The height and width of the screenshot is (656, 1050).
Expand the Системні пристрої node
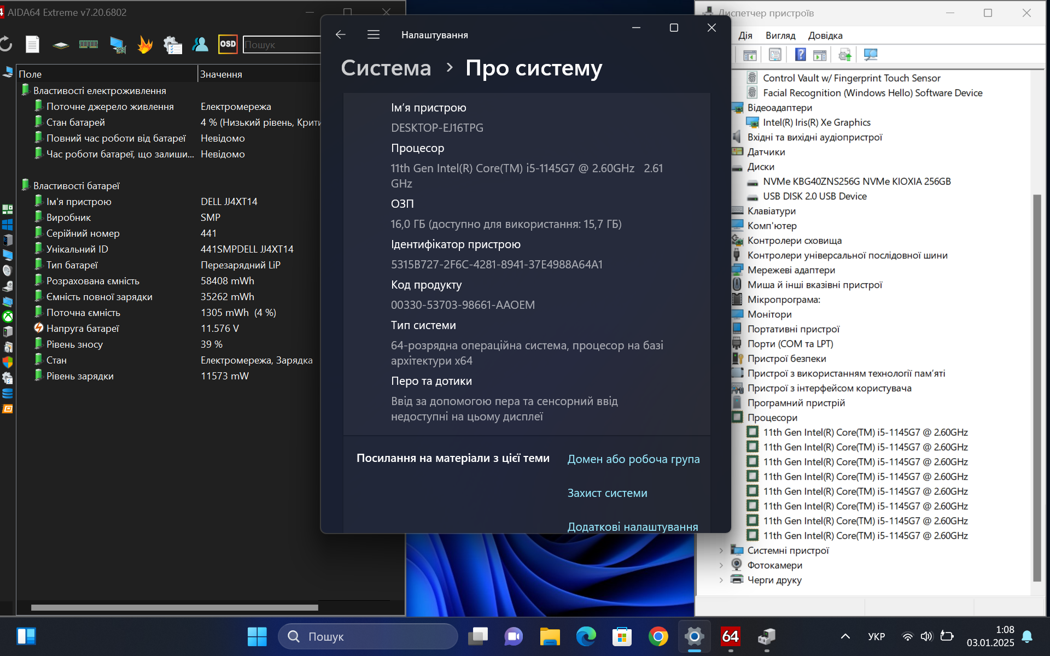click(x=721, y=550)
